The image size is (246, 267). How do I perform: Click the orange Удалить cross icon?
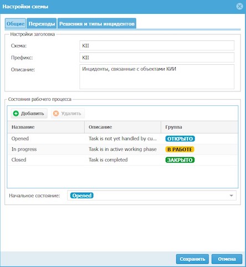click(56, 114)
